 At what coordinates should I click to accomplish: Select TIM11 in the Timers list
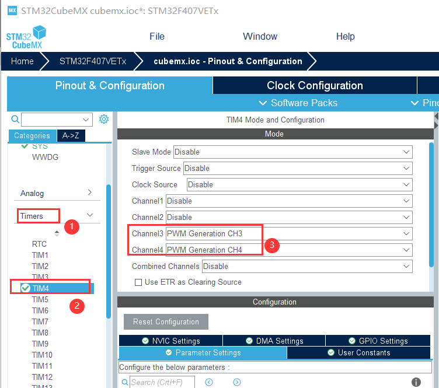pos(42,366)
